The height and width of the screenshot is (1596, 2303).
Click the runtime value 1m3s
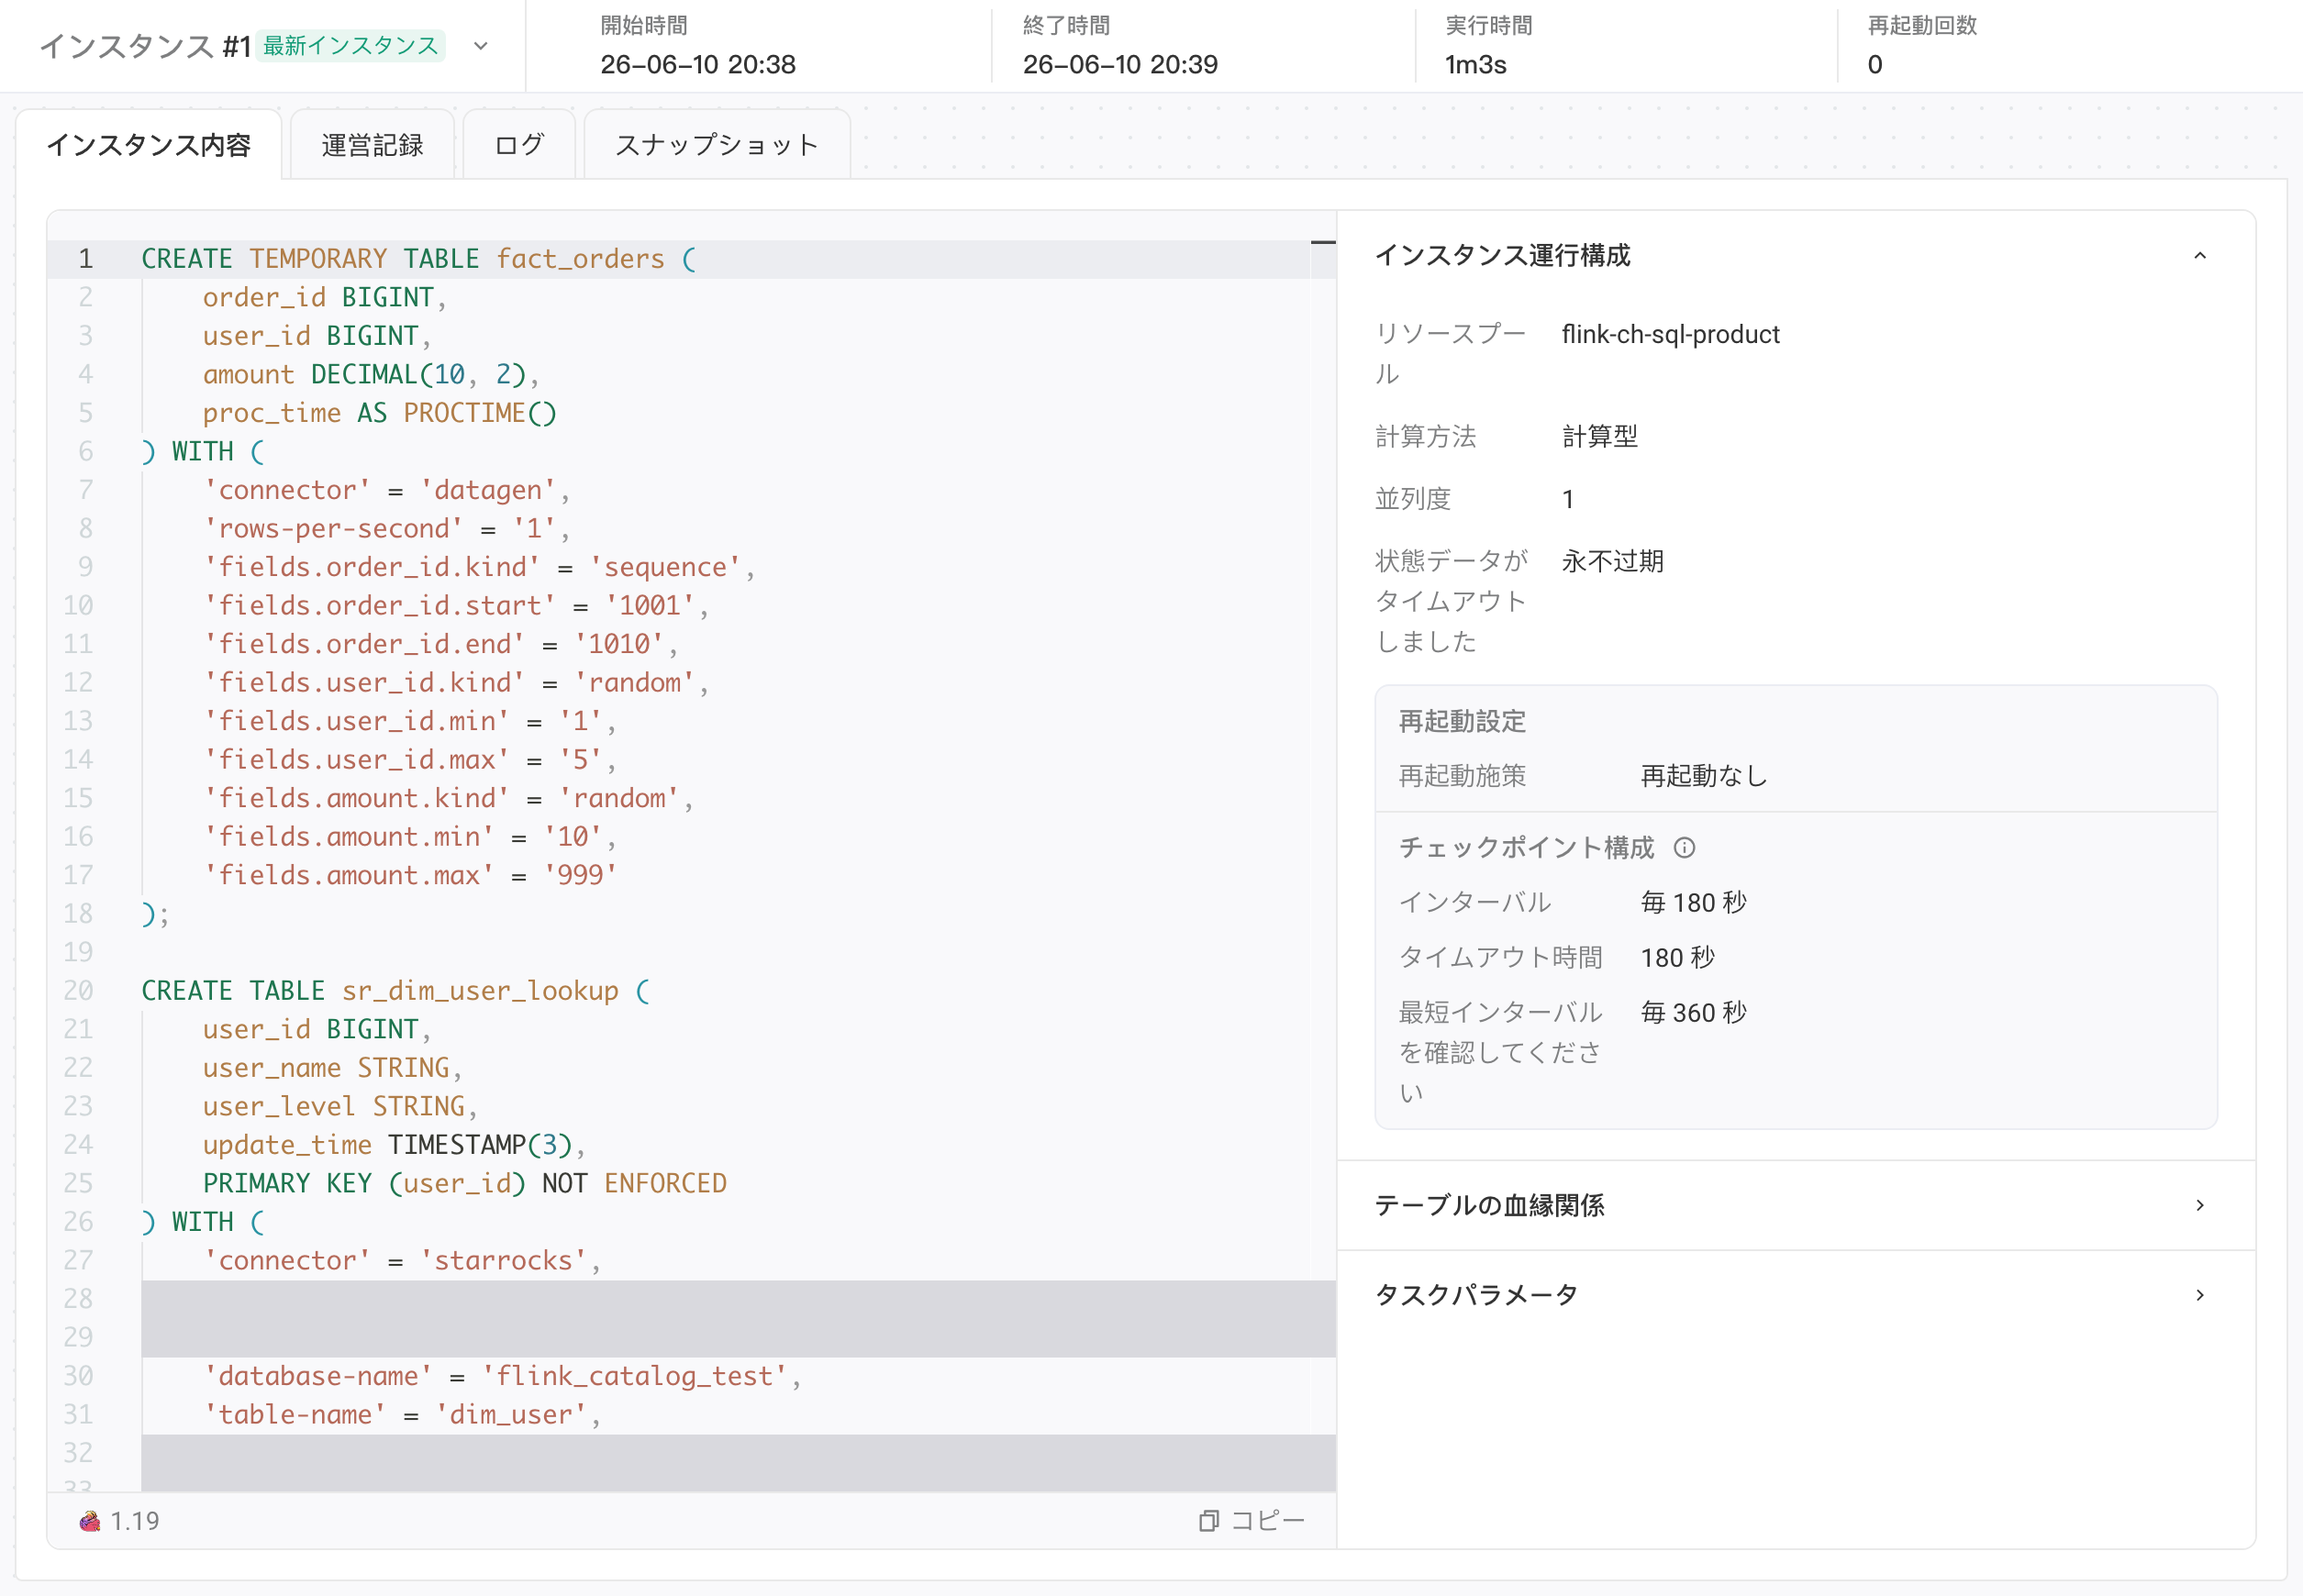pos(1474,64)
